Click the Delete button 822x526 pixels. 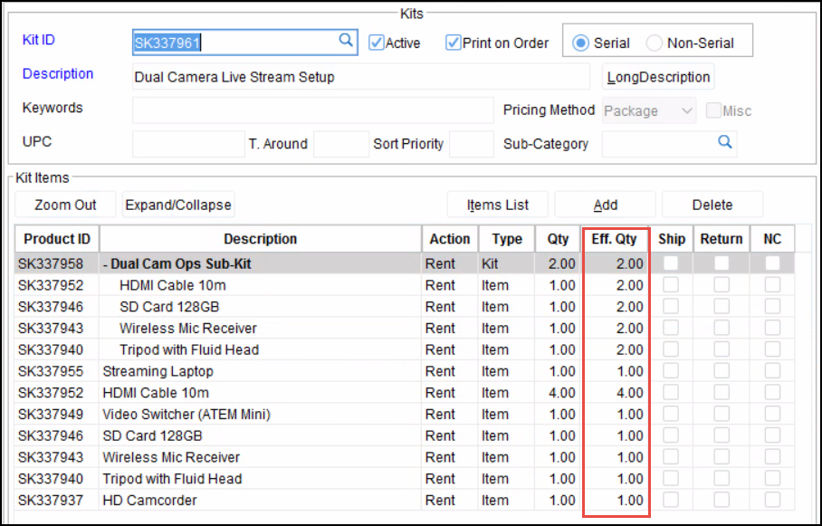click(712, 205)
